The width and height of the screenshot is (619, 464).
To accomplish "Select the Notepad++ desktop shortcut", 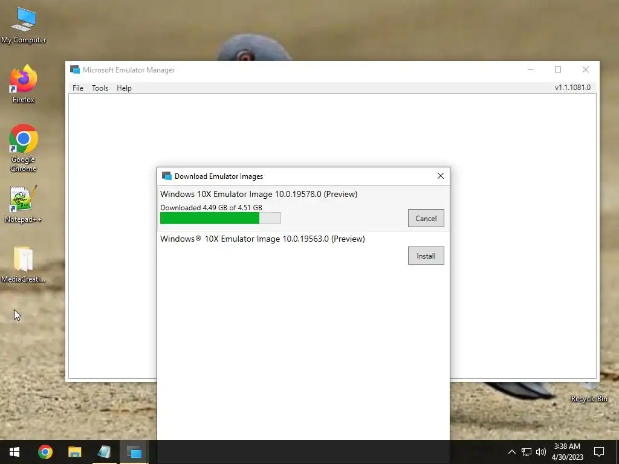I will click(24, 204).
